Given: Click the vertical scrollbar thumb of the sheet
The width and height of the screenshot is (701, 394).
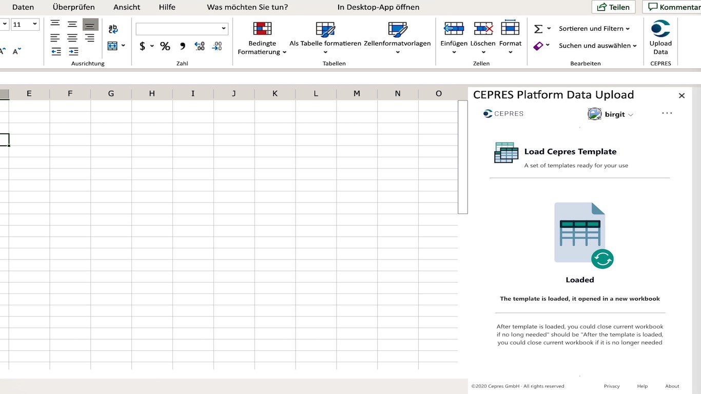Looking at the screenshot, I should click(x=463, y=157).
